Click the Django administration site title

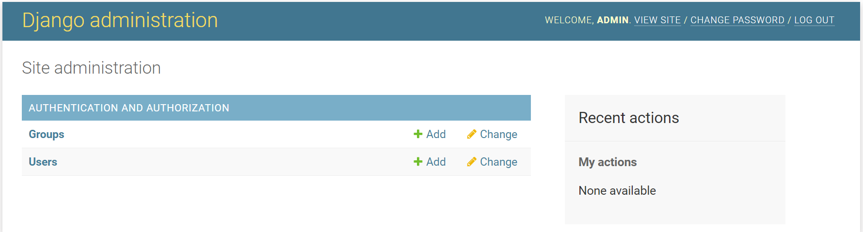(120, 20)
